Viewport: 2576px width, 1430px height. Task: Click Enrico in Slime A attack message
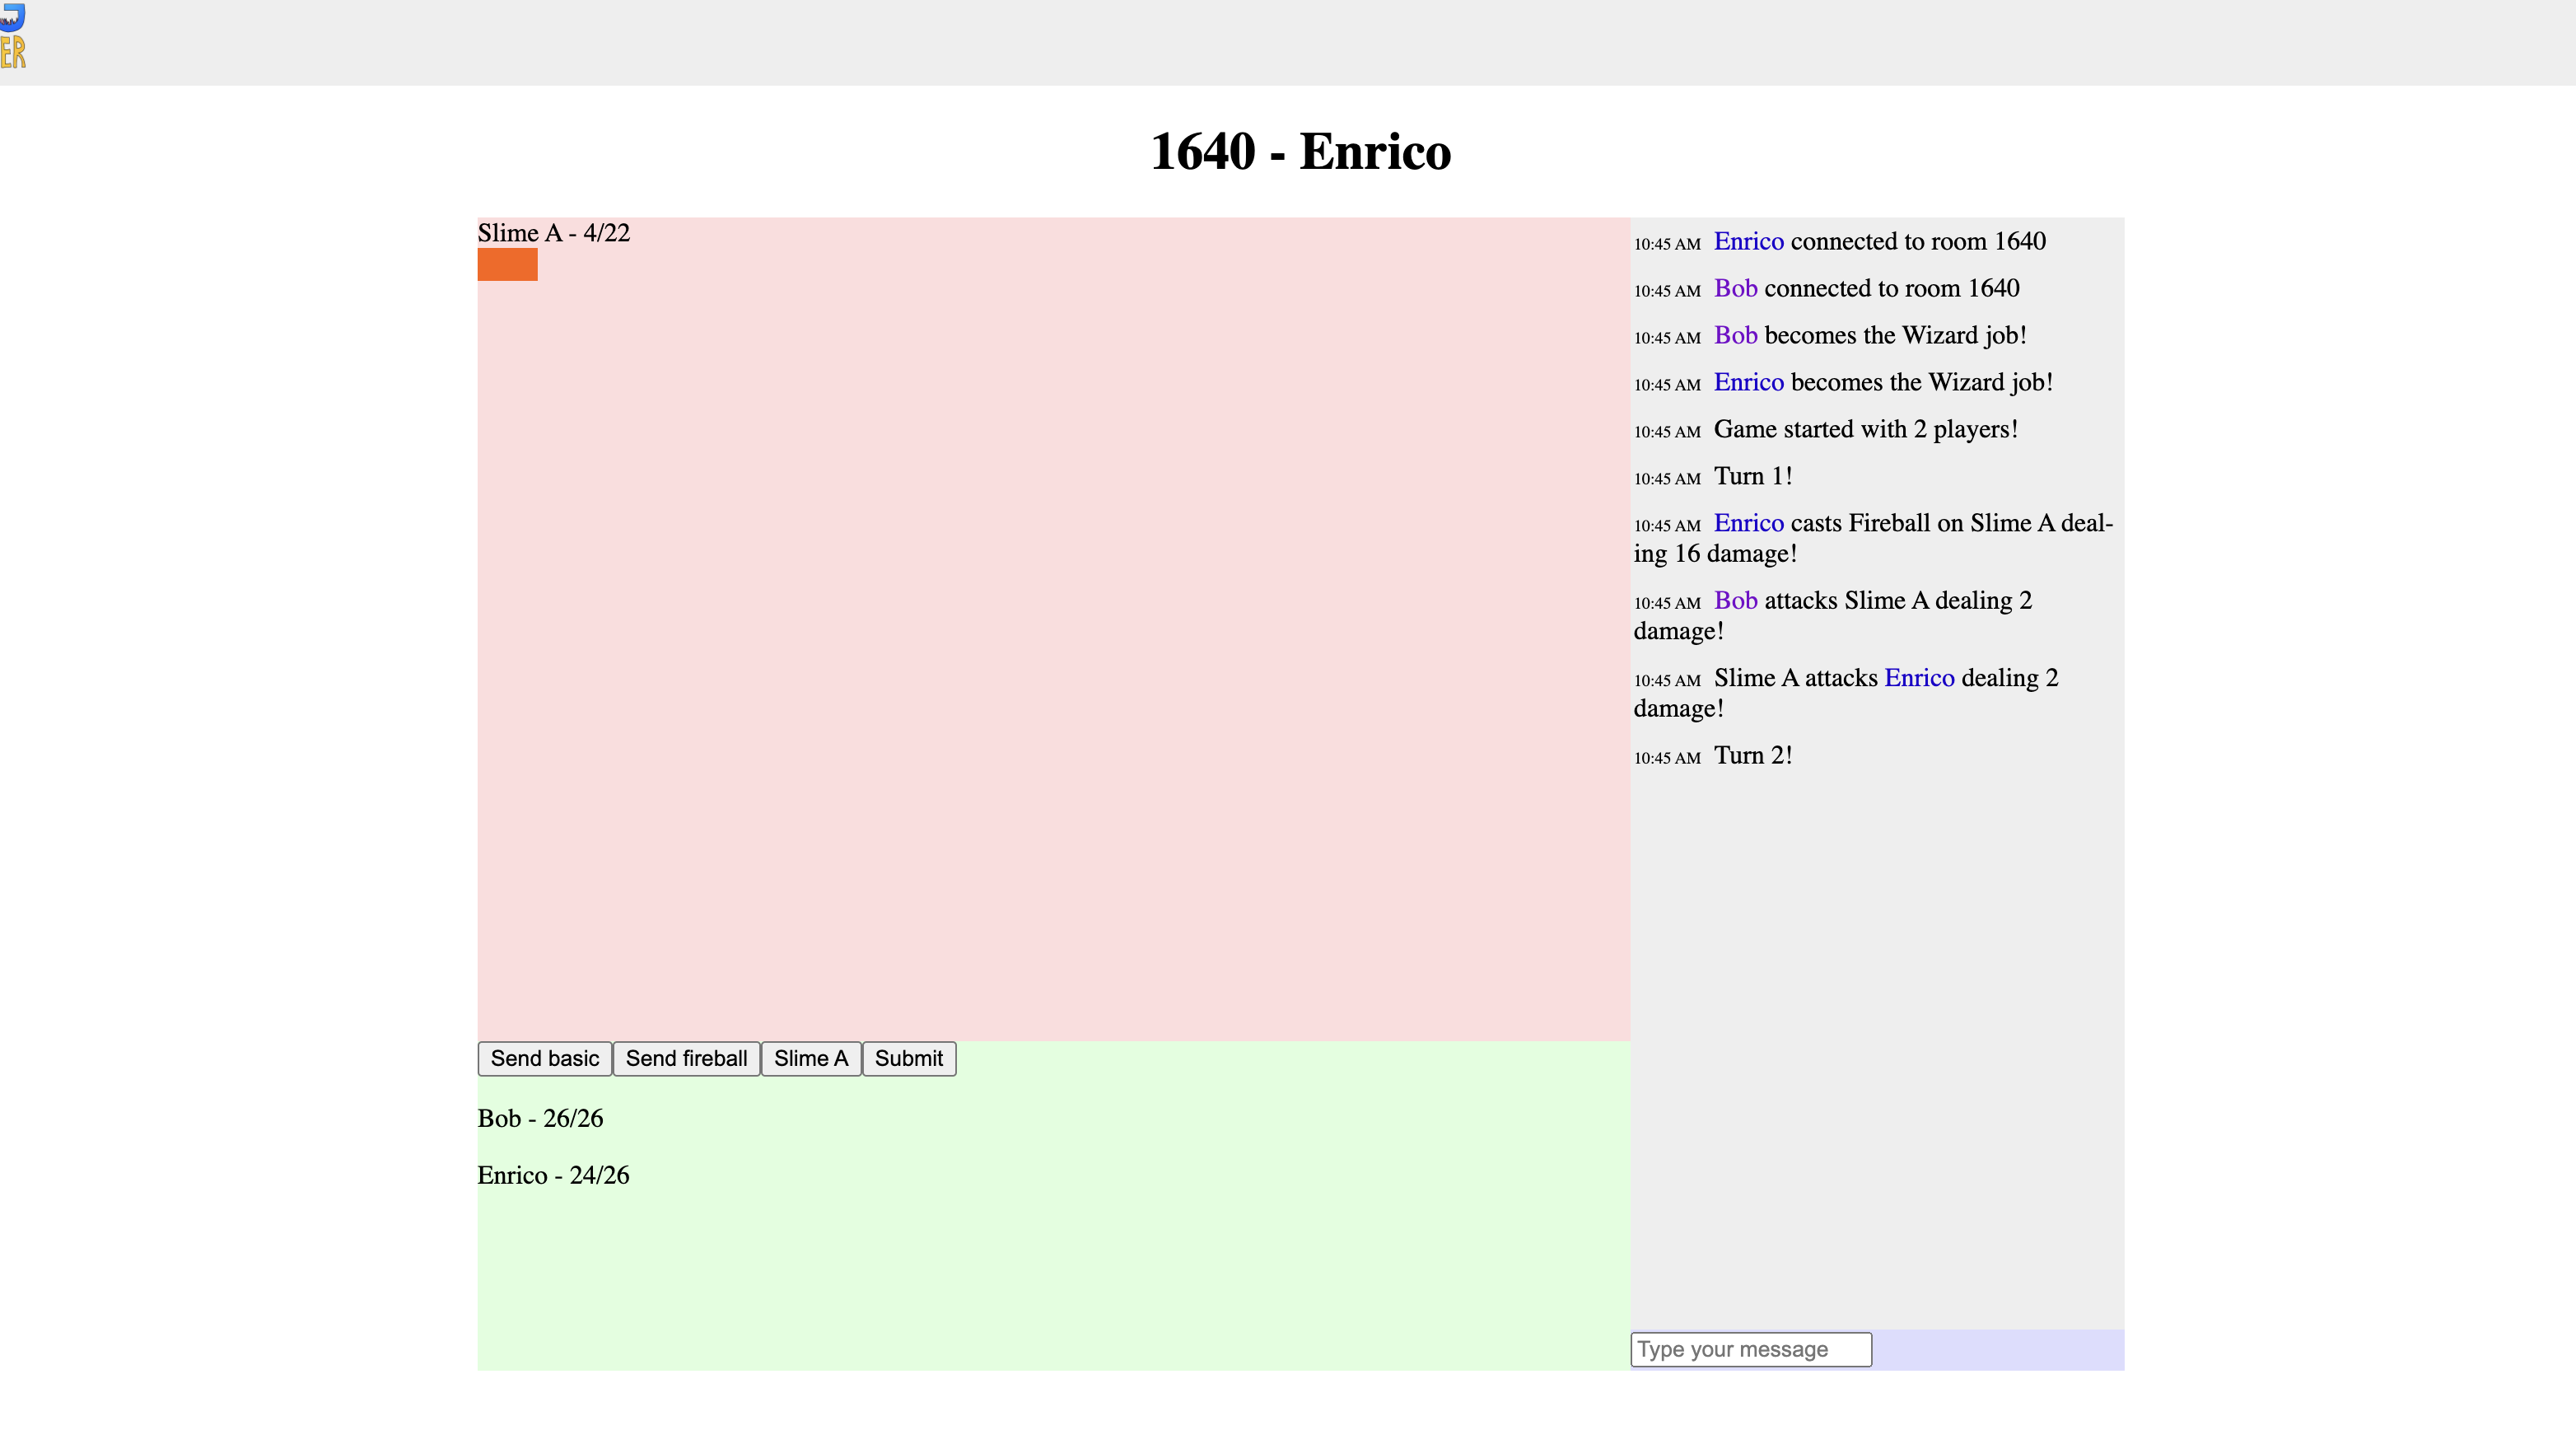coord(1918,678)
